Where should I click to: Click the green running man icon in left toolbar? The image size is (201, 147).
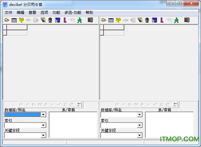79,20
